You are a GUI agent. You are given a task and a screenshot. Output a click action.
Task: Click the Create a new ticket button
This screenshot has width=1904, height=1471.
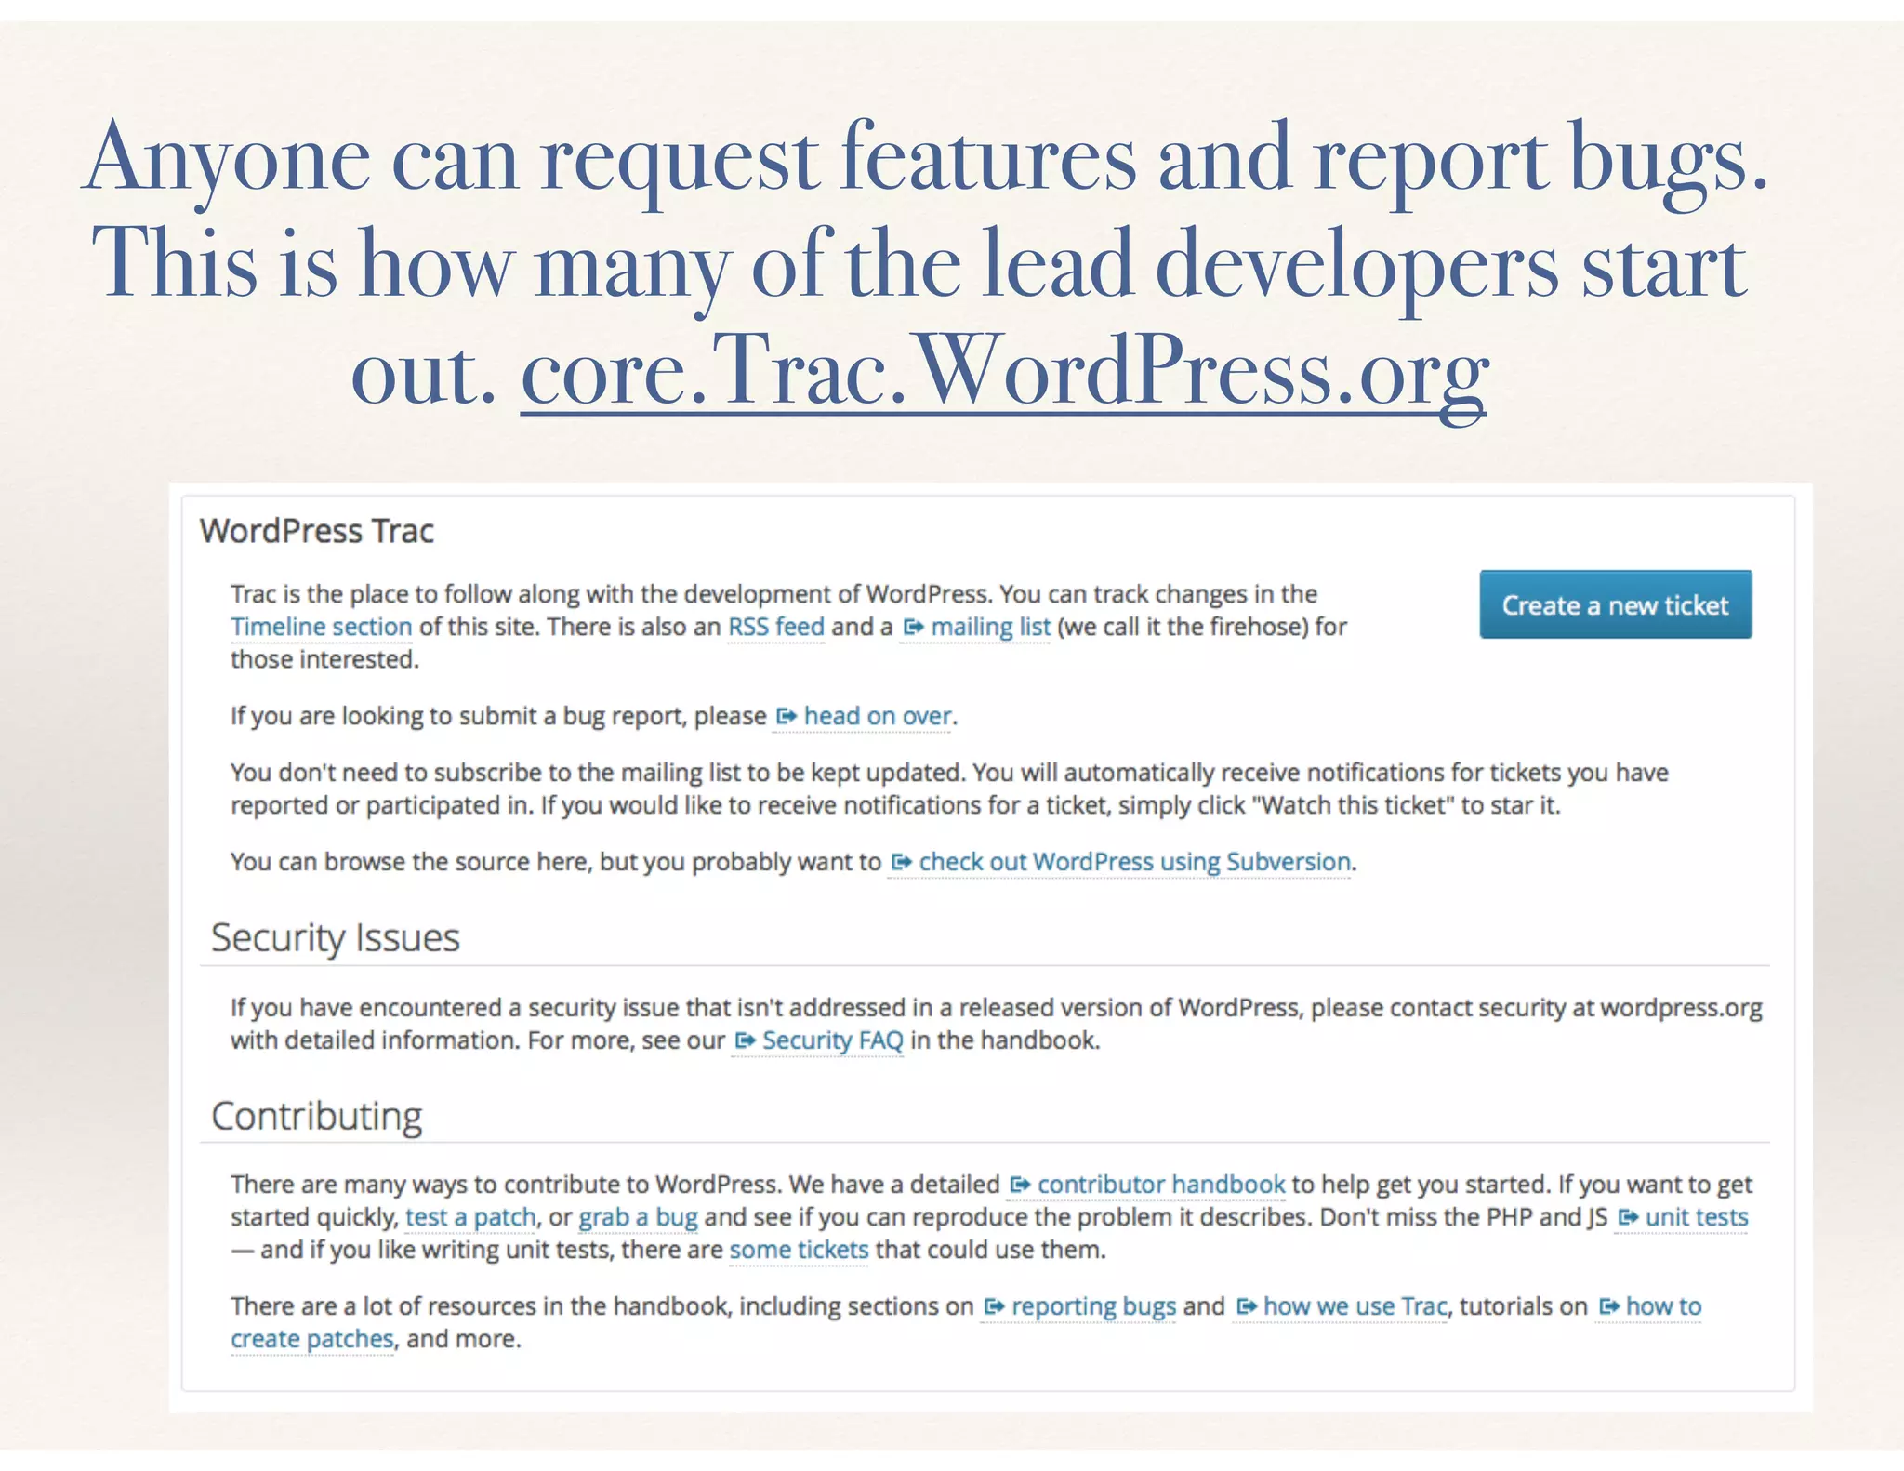coord(1615,604)
